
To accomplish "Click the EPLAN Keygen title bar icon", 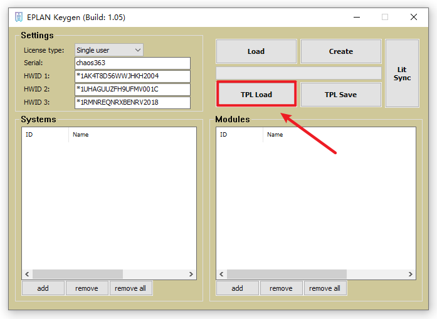I will tap(19, 17).
